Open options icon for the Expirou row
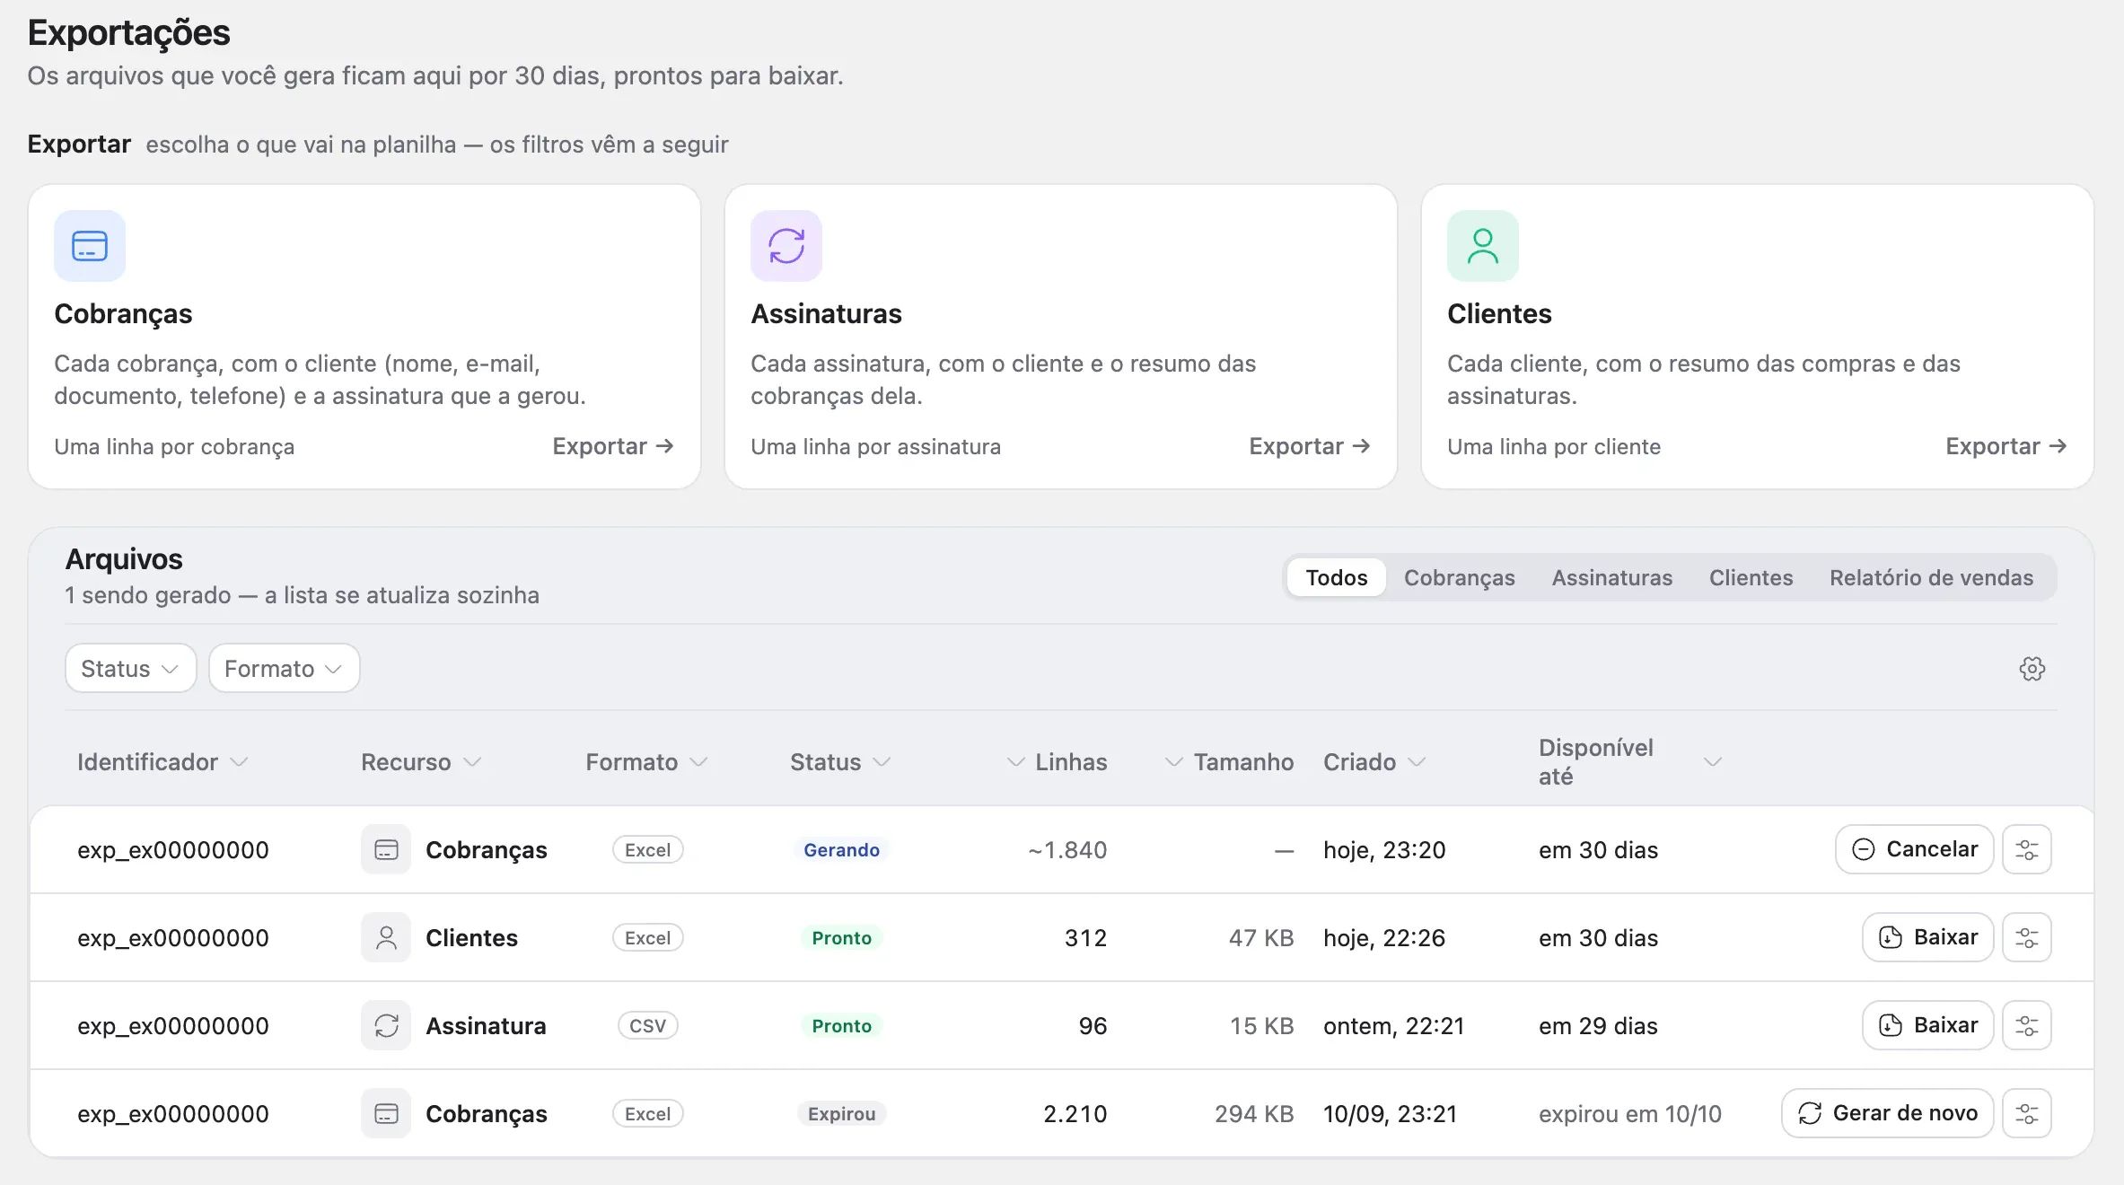This screenshot has height=1185, width=2124. pos(2027,1113)
